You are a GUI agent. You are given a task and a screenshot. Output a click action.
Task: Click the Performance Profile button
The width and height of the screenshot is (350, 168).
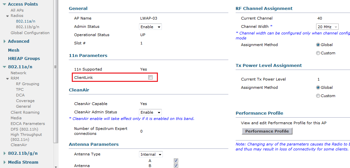(267, 131)
